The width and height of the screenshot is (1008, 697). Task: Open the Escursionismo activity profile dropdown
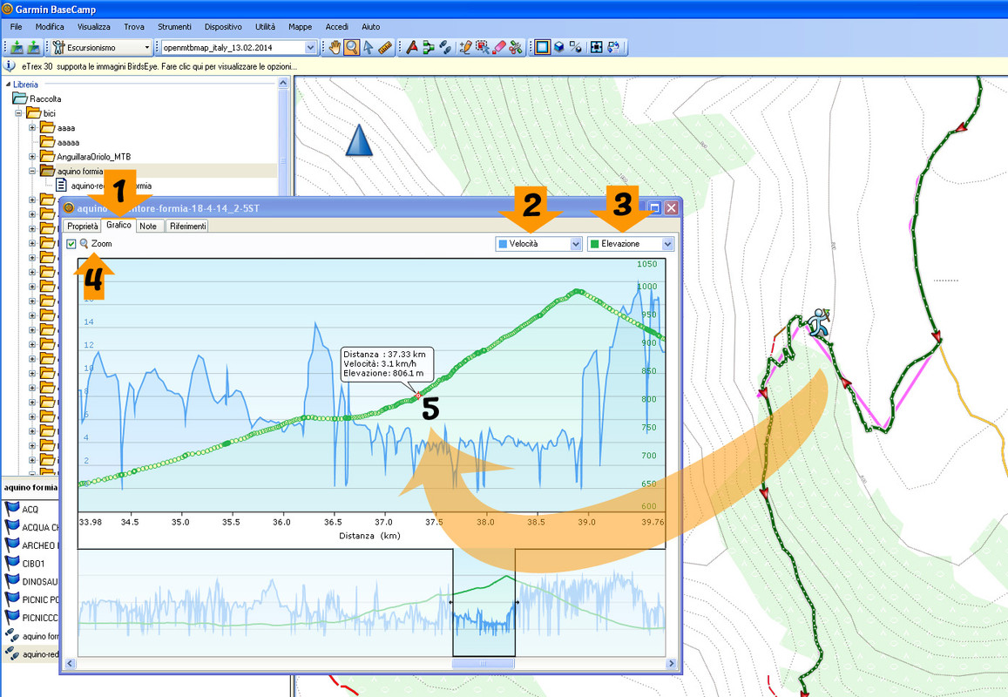click(146, 48)
